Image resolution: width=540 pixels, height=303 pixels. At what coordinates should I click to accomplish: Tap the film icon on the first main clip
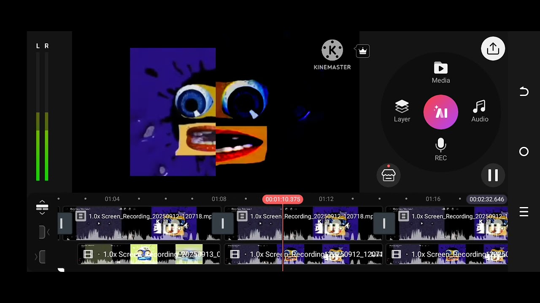pos(81,216)
